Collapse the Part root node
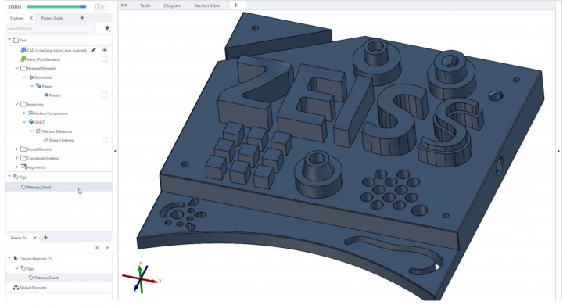563x305 pixels. [x=9, y=40]
